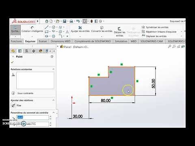195x146 pixels.
Task: Switch to the Simulation tab
Action: (x=121, y=41)
